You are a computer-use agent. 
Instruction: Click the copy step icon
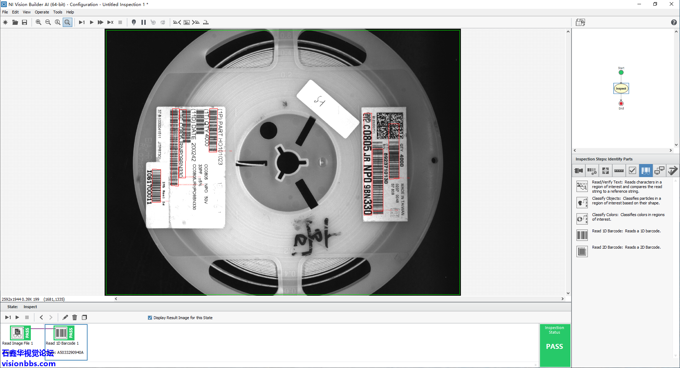[x=84, y=317]
